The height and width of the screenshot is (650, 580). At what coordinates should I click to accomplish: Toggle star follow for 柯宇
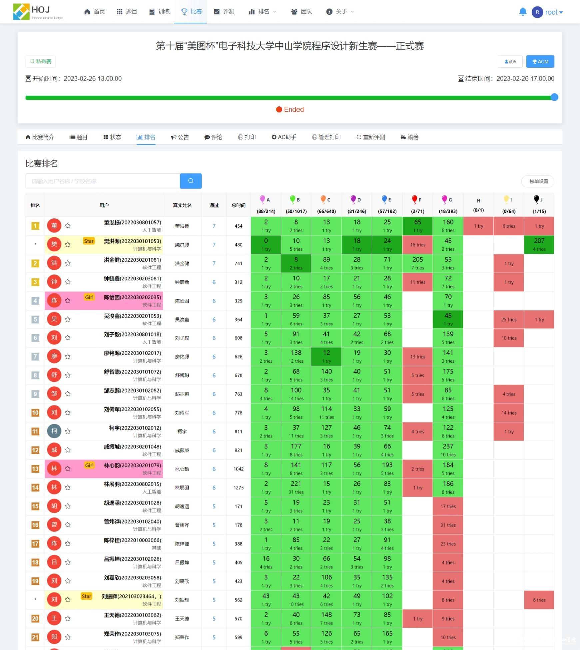[68, 431]
